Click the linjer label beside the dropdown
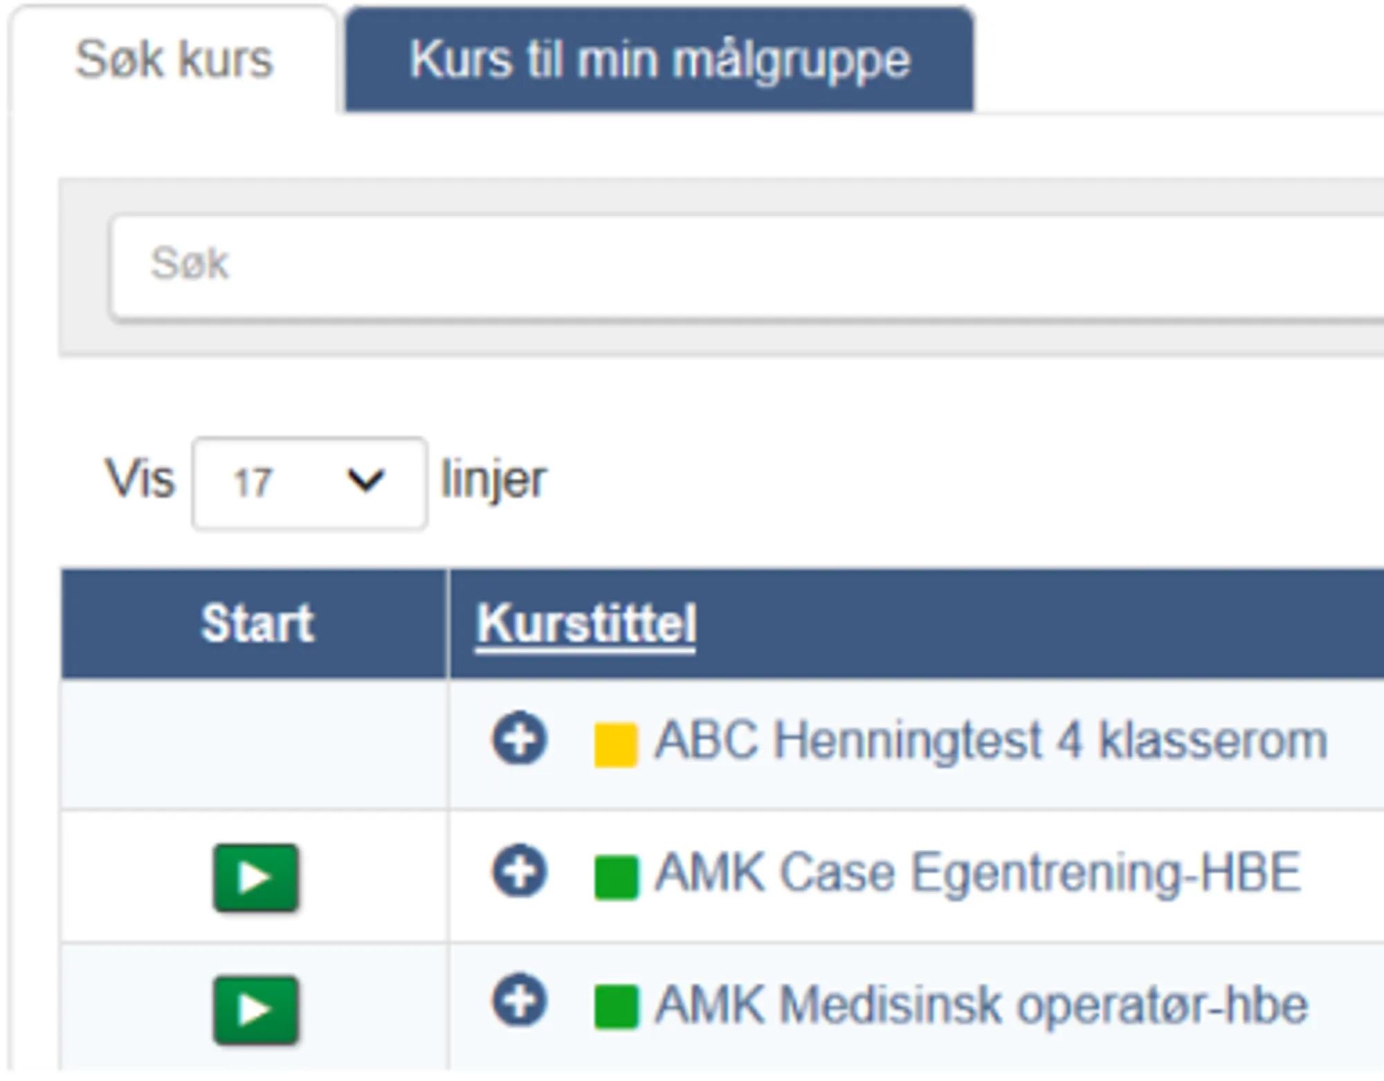This screenshot has width=1384, height=1081. (x=494, y=480)
